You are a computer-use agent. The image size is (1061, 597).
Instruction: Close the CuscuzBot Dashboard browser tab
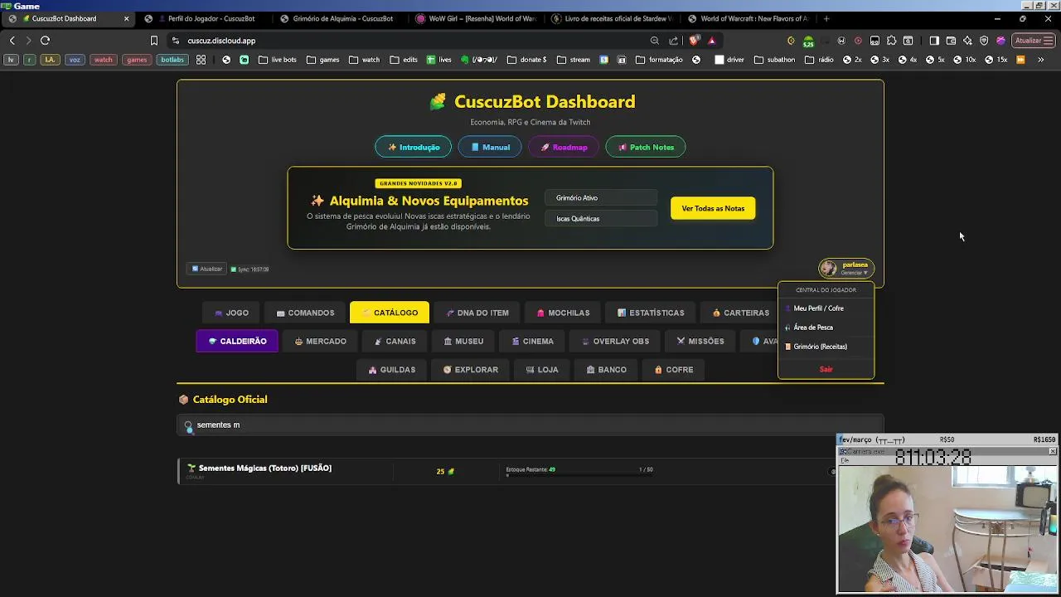[x=126, y=18]
